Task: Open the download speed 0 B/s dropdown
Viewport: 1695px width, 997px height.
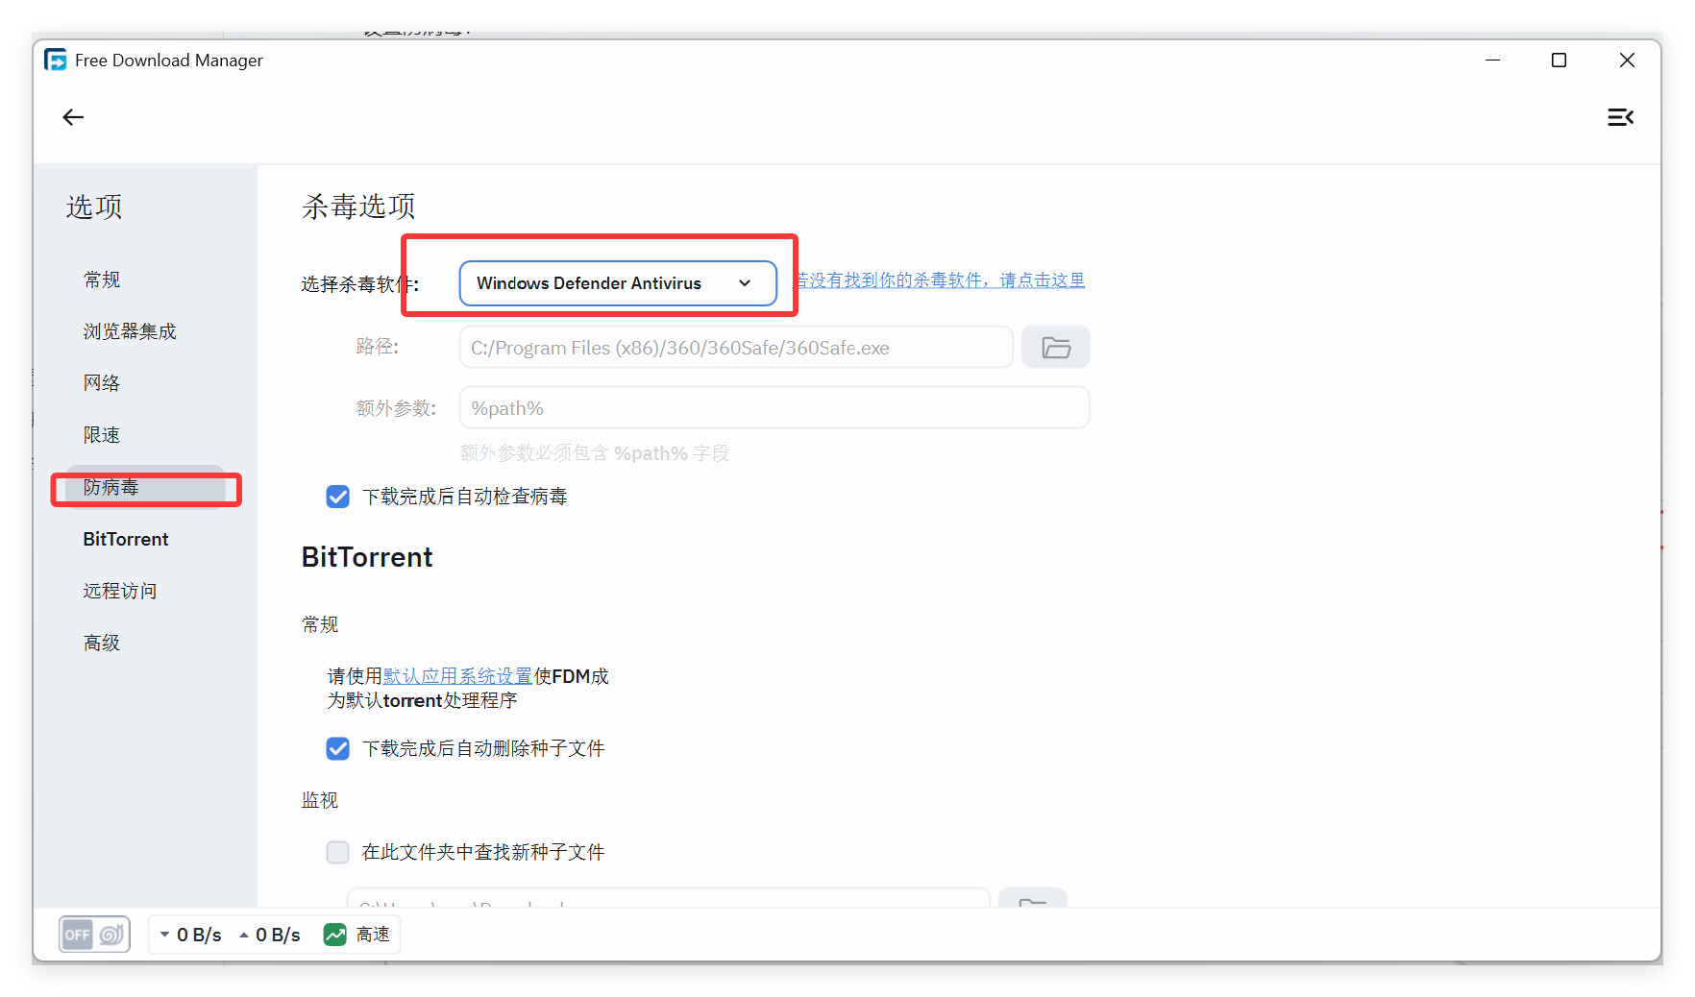Action: [190, 935]
